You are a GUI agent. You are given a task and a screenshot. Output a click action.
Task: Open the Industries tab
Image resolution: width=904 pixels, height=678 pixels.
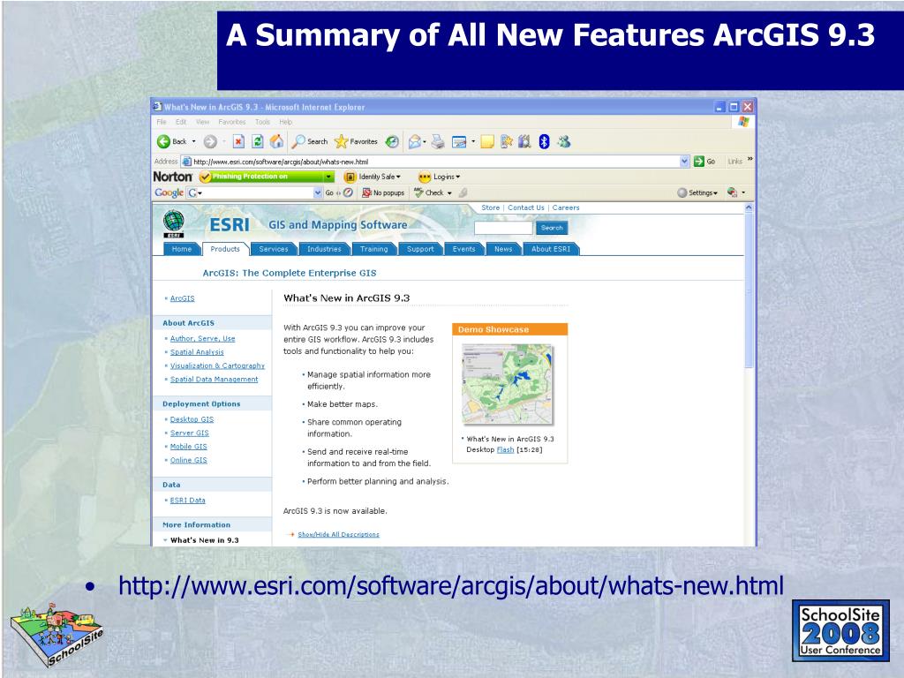324,249
